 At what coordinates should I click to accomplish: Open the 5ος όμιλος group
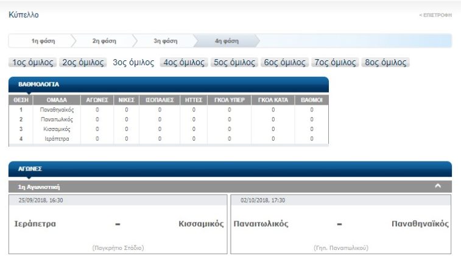point(234,62)
